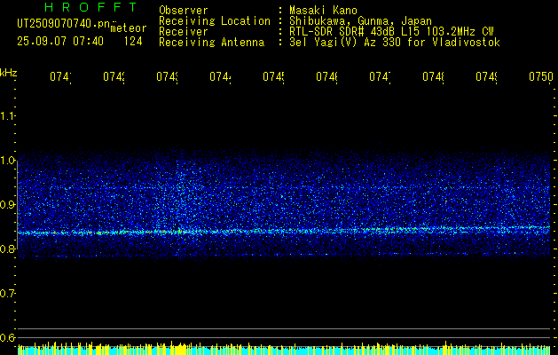Image resolution: width=558 pixels, height=355 pixels.
Task: Click the Receiving Antenna label
Action: tap(211, 43)
